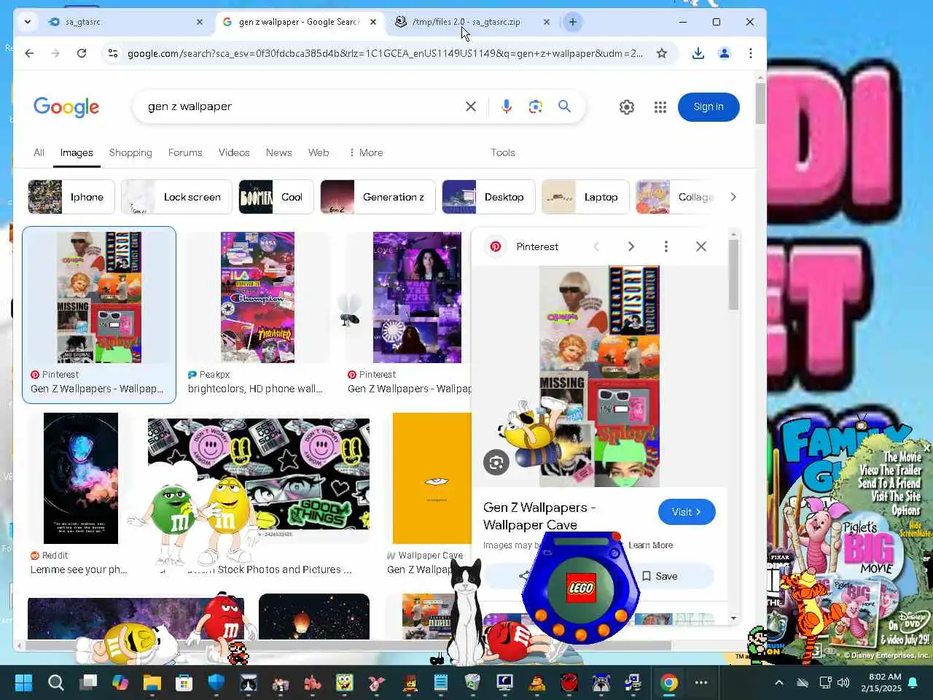
Task: Search by image with Google Lens
Action: pyautogui.click(x=536, y=106)
